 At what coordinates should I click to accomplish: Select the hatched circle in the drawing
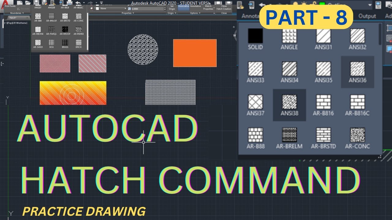[143, 50]
